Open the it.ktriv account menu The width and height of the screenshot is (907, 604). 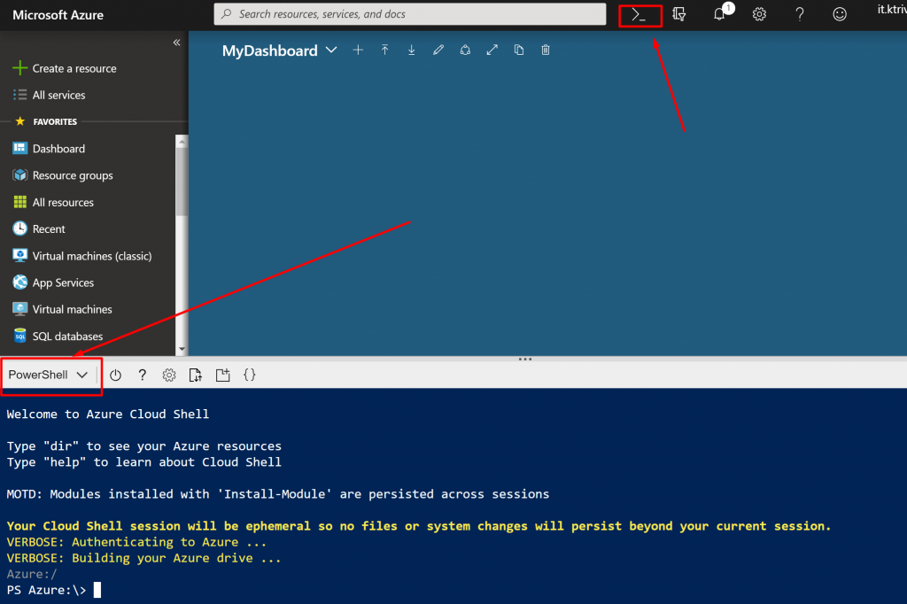[891, 10]
